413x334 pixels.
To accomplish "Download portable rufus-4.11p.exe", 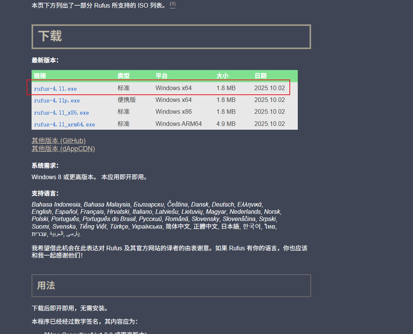I will pos(57,101).
